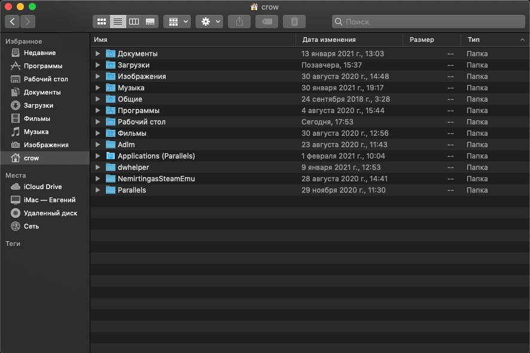Click the edit tags toolbar button
The width and height of the screenshot is (530, 353).
coord(267,22)
